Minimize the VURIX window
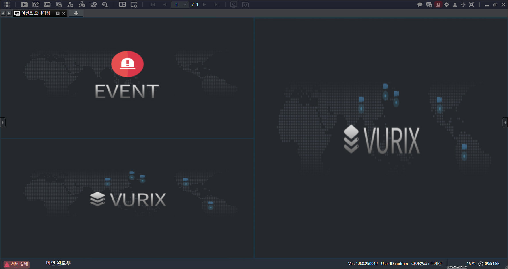 pyautogui.click(x=487, y=5)
